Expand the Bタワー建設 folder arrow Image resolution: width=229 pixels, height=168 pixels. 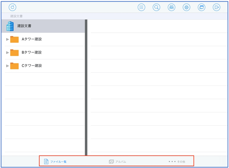point(7,52)
